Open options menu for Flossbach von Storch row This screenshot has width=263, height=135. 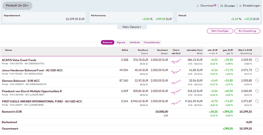(257, 91)
